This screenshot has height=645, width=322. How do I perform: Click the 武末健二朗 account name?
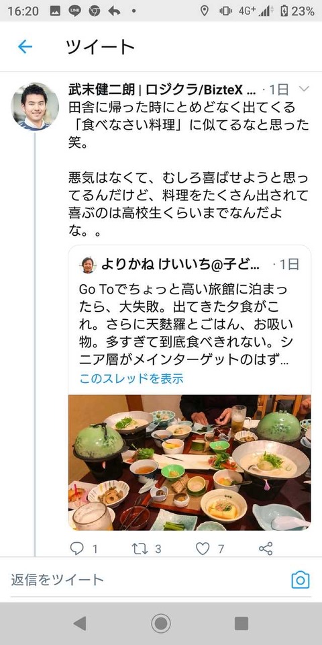tap(102, 89)
